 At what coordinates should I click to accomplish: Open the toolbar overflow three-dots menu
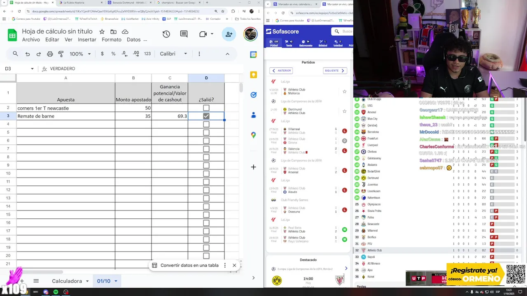point(199,54)
